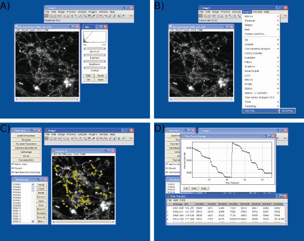
Task: Select the Polygon selection tool in panel A
Action: pos(55,16)
